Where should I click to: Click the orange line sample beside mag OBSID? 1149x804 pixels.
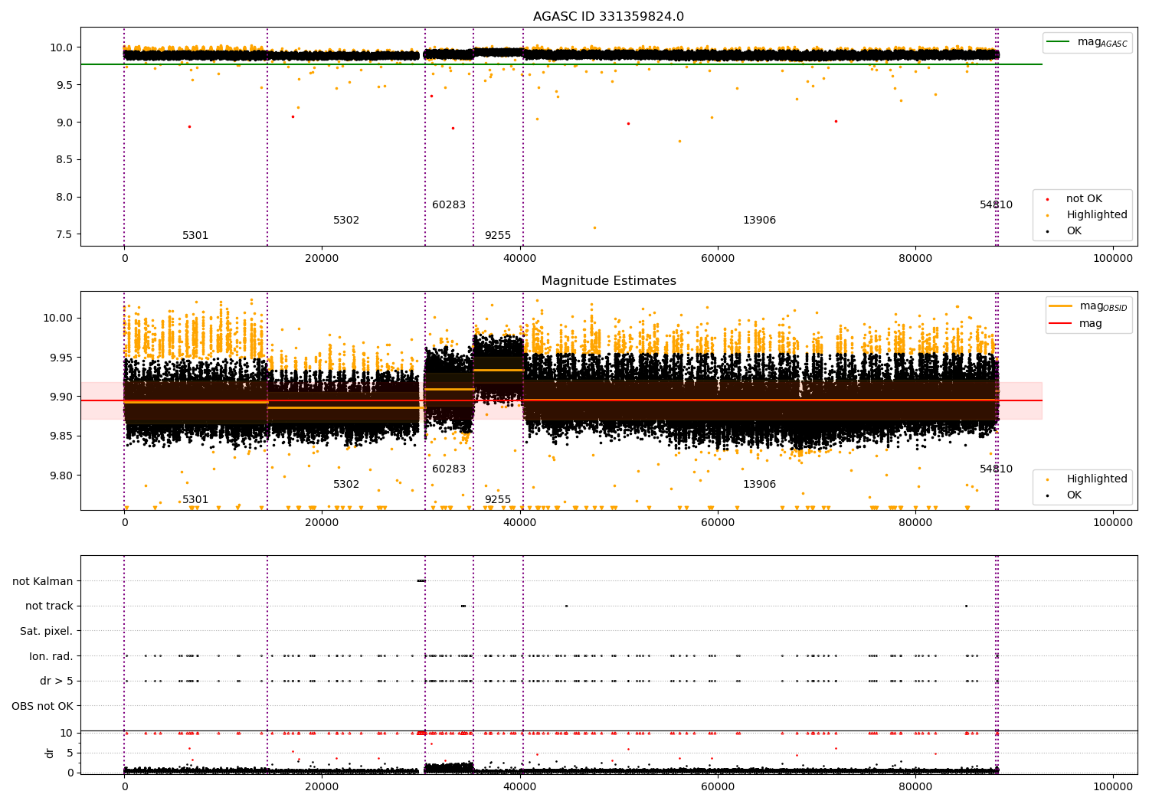[1061, 306]
